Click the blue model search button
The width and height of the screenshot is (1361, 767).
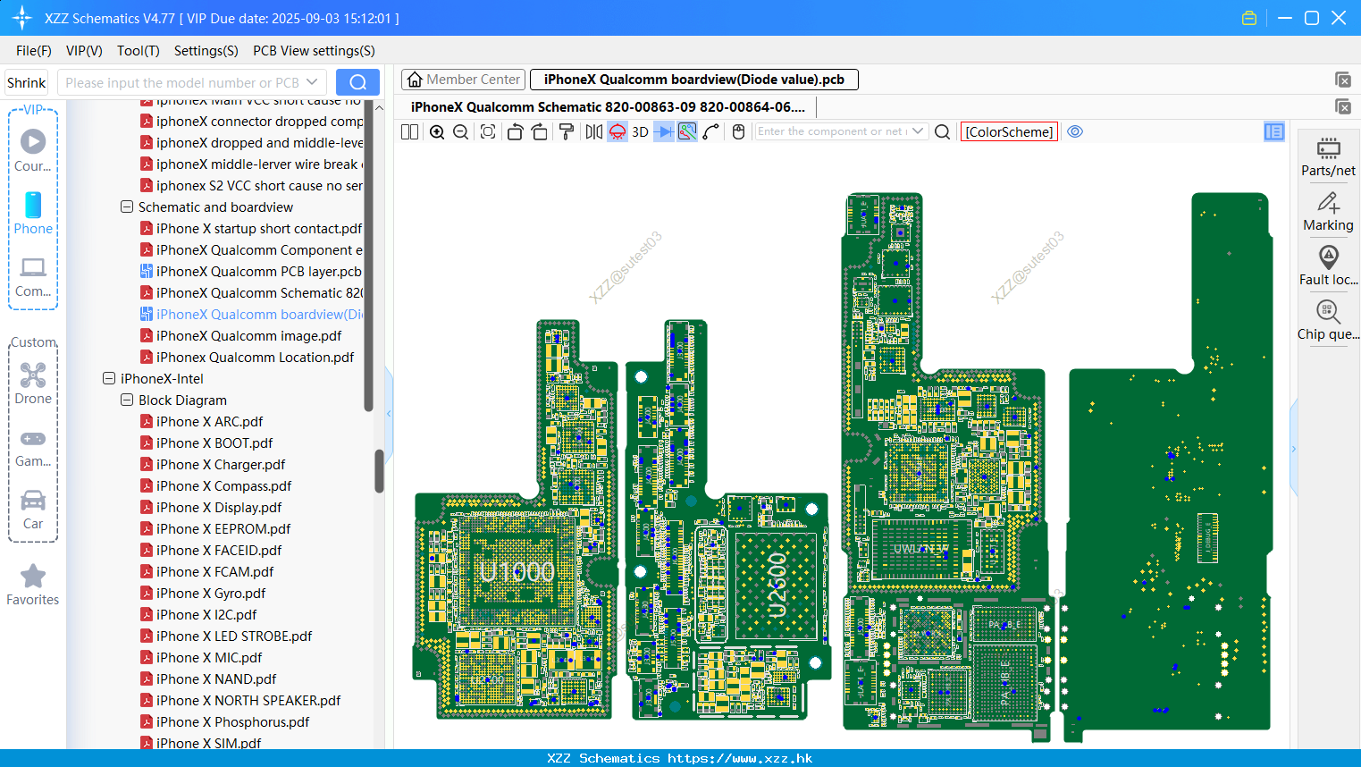(357, 82)
